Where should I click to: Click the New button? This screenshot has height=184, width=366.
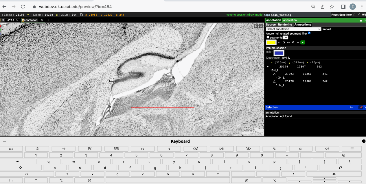[349, 15]
